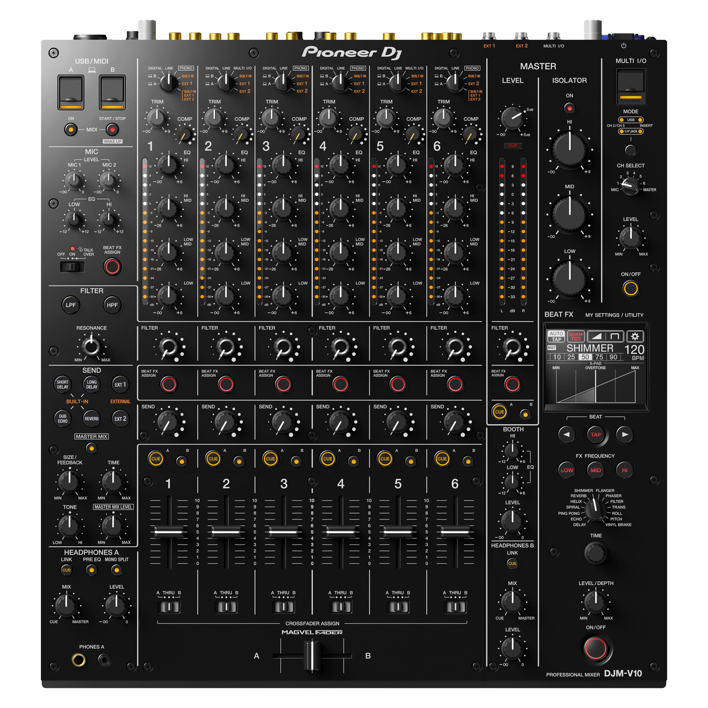The height and width of the screenshot is (708, 708).
Task: Select the ramp/gate X-PAD mode icon on screen
Action: 606,336
